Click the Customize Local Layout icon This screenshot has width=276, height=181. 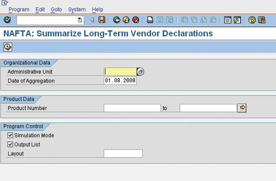click(x=262, y=20)
